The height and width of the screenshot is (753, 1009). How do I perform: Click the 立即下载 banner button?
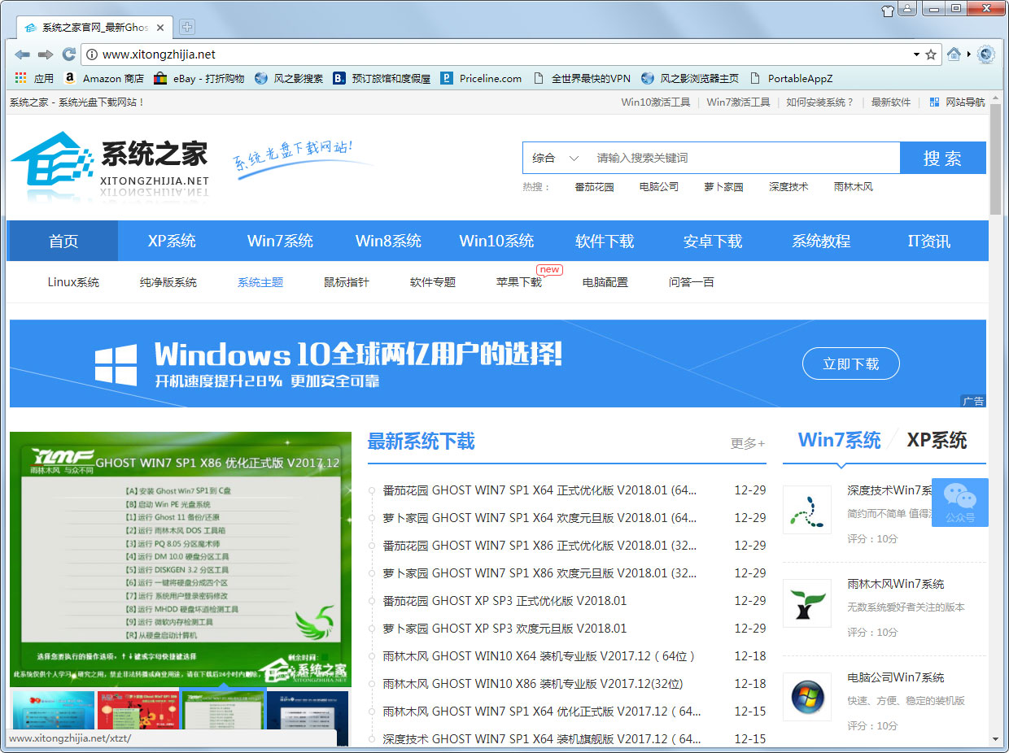coord(851,364)
